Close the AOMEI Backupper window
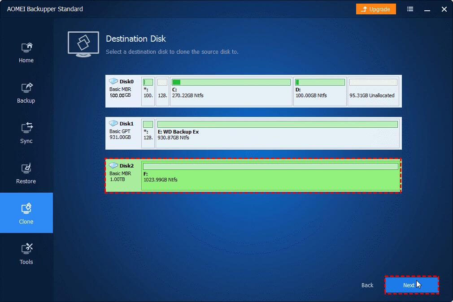This screenshot has width=453, height=302. pos(444,9)
